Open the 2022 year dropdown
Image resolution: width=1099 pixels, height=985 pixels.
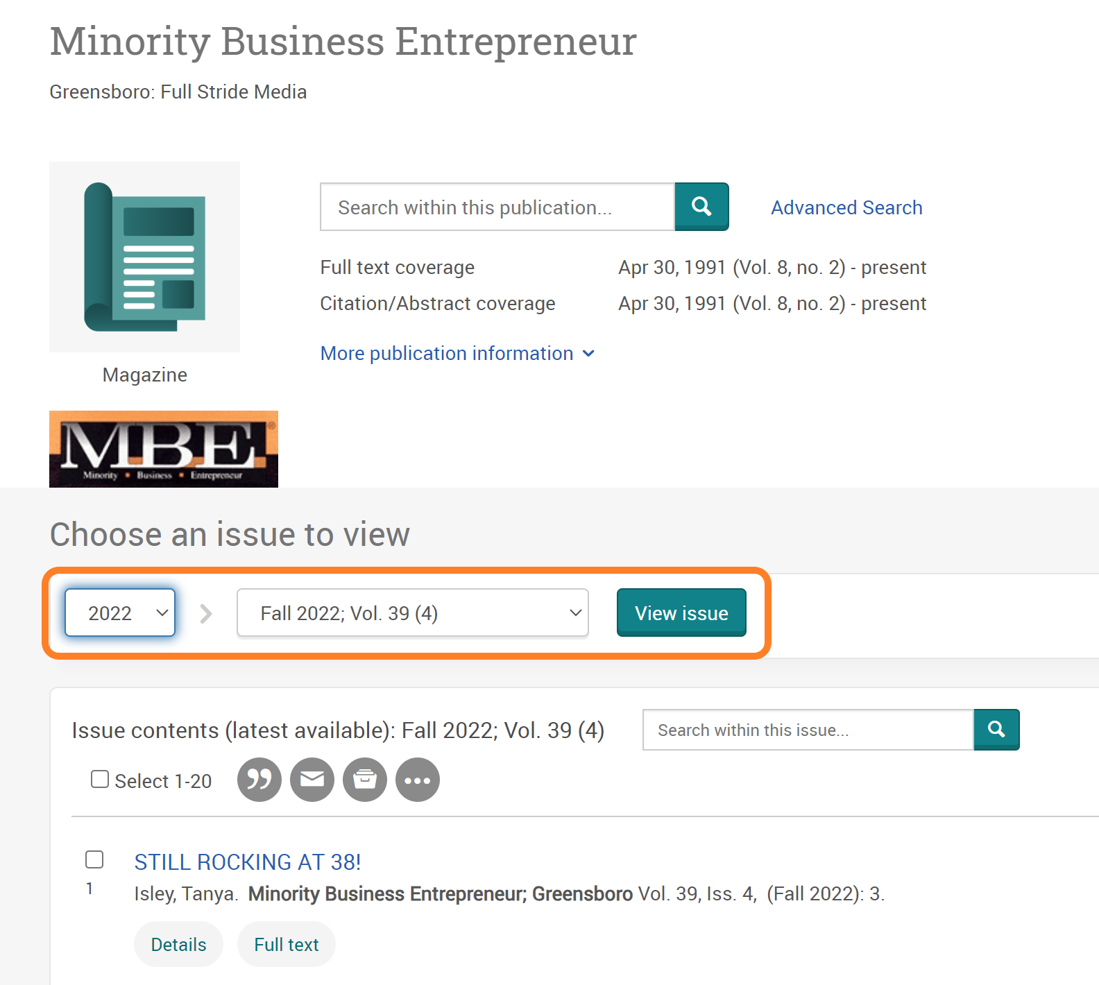tap(119, 612)
